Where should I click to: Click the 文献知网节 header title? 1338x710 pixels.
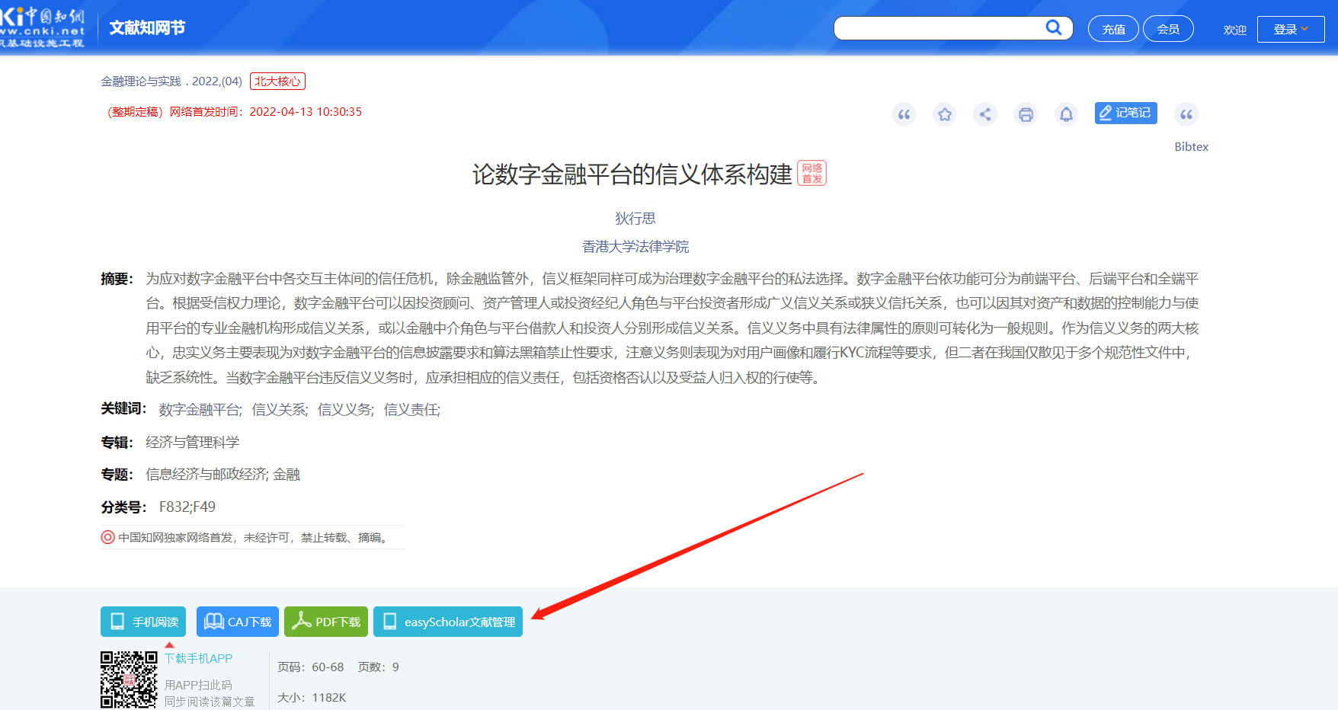coord(147,28)
